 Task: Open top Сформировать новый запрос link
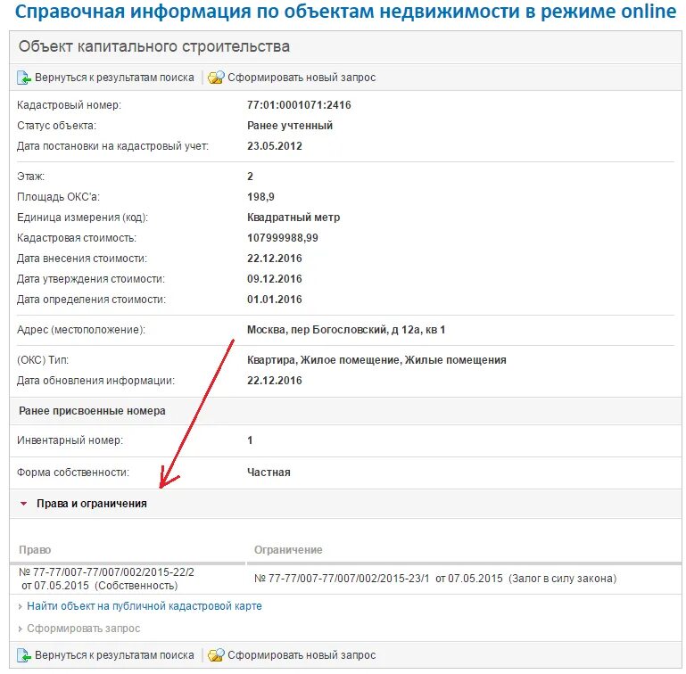pos(302,78)
